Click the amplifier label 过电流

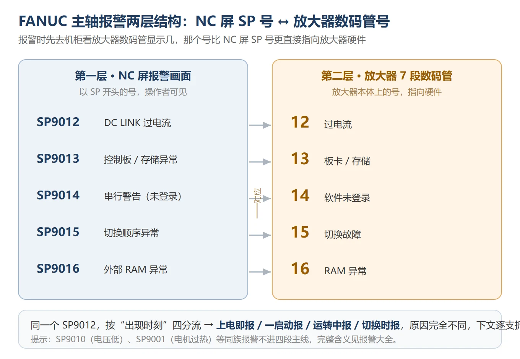338,125
